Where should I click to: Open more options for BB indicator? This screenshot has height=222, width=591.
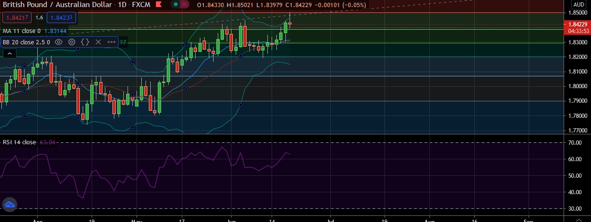click(x=111, y=42)
